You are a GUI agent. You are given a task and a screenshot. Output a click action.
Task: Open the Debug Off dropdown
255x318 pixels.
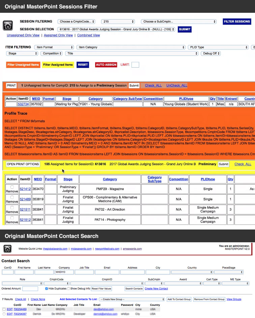pos(211,54)
